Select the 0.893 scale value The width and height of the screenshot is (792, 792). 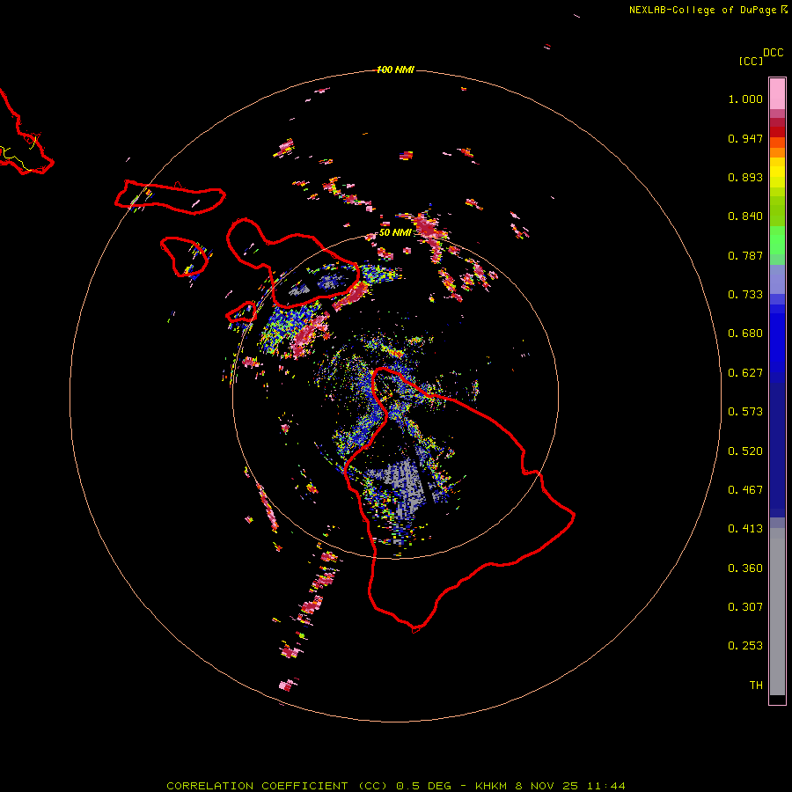click(745, 177)
